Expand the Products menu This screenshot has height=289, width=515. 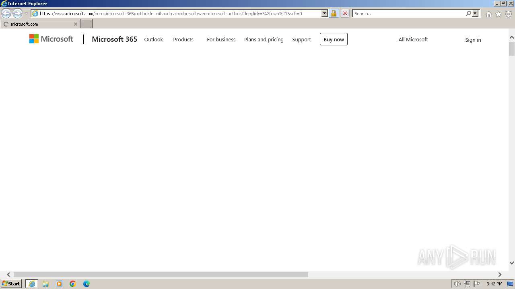click(183, 39)
